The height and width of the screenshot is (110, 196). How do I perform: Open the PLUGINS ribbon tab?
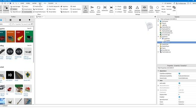[51, 3]
